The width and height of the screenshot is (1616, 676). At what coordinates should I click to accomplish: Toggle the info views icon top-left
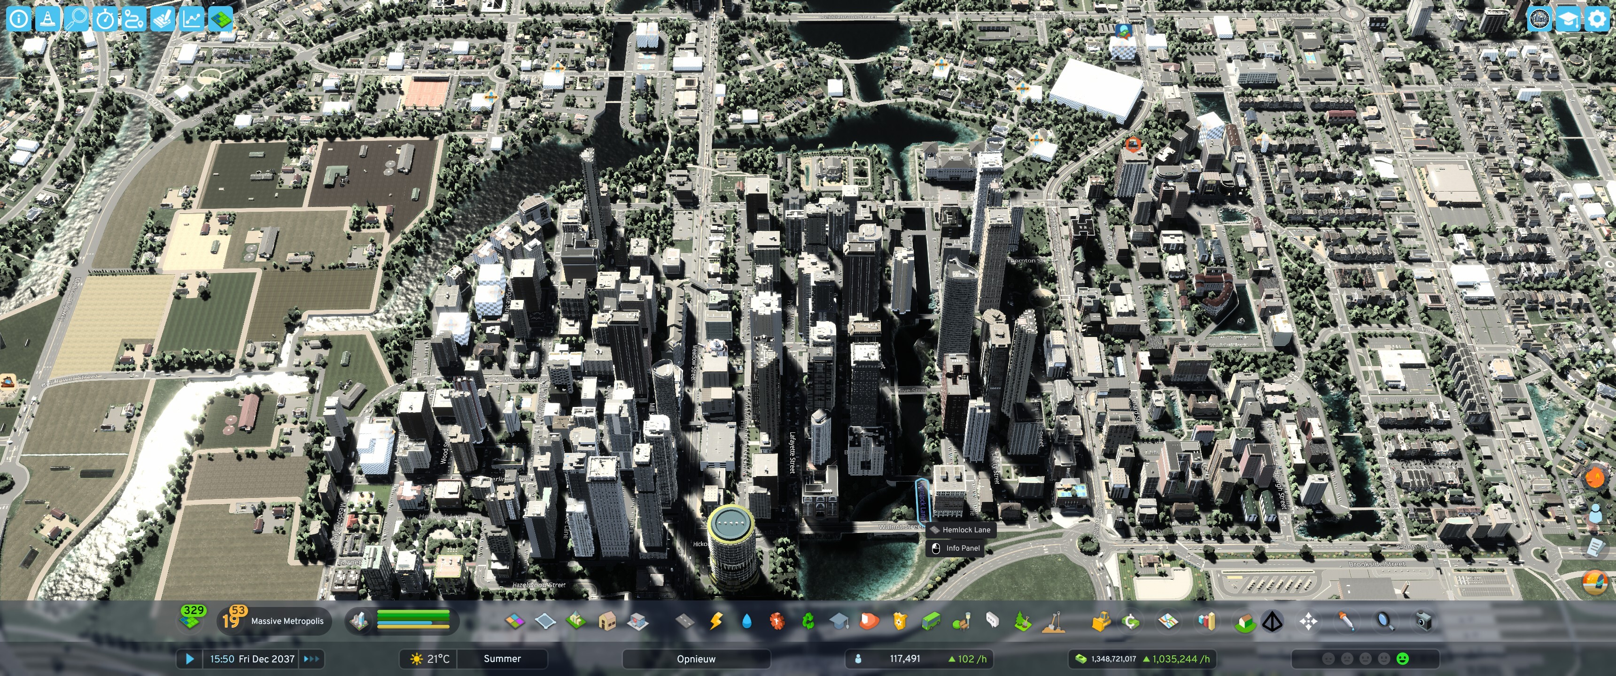[x=19, y=19]
